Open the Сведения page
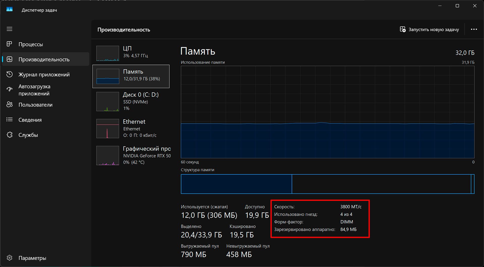Viewport: 484px width, 267px height. 46,120
